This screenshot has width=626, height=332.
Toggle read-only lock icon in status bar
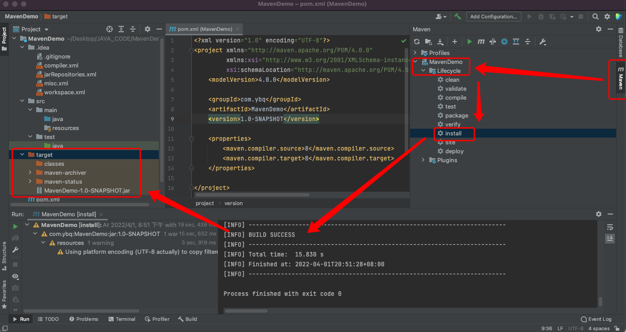[x=618, y=328]
